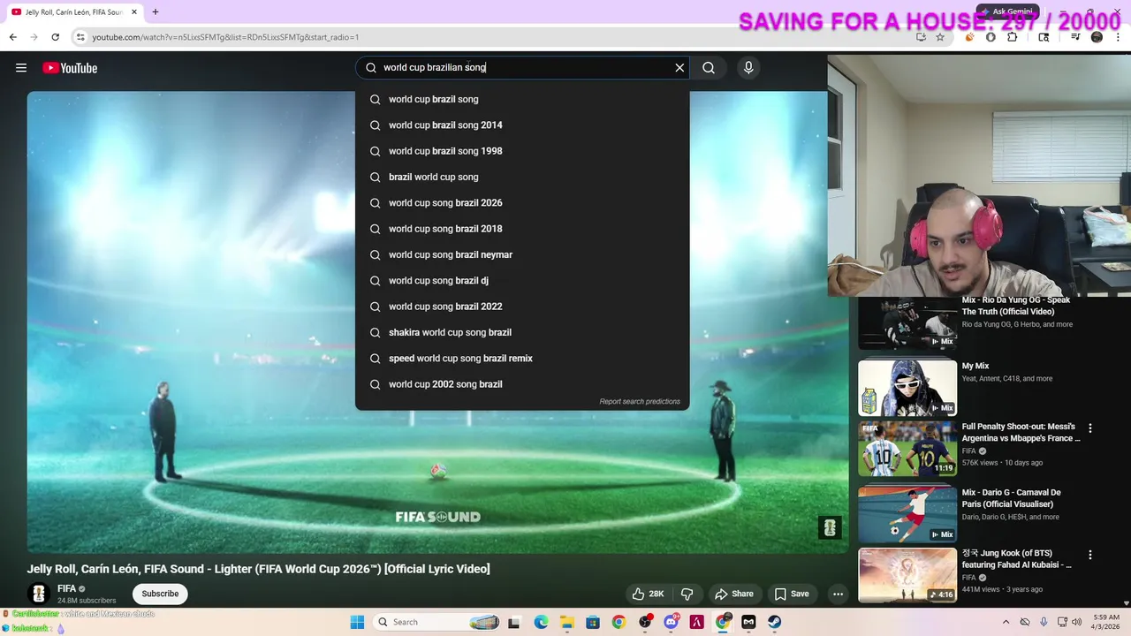1131x636 pixels.
Task: Install the app from the address bar icon
Action: click(921, 37)
